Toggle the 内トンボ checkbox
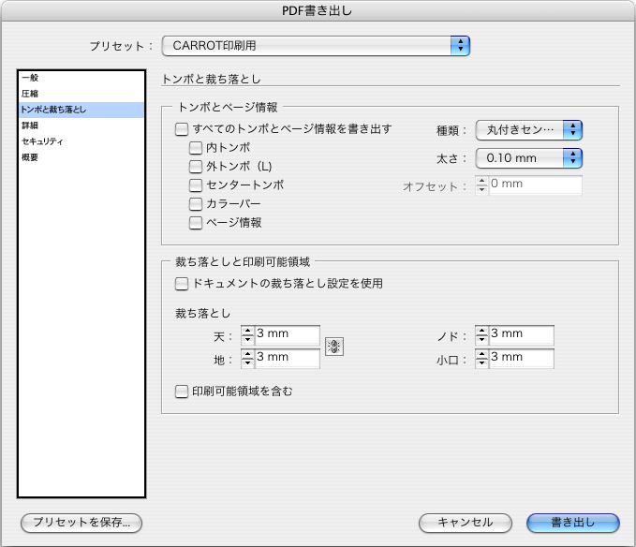The width and height of the screenshot is (636, 547). [196, 148]
